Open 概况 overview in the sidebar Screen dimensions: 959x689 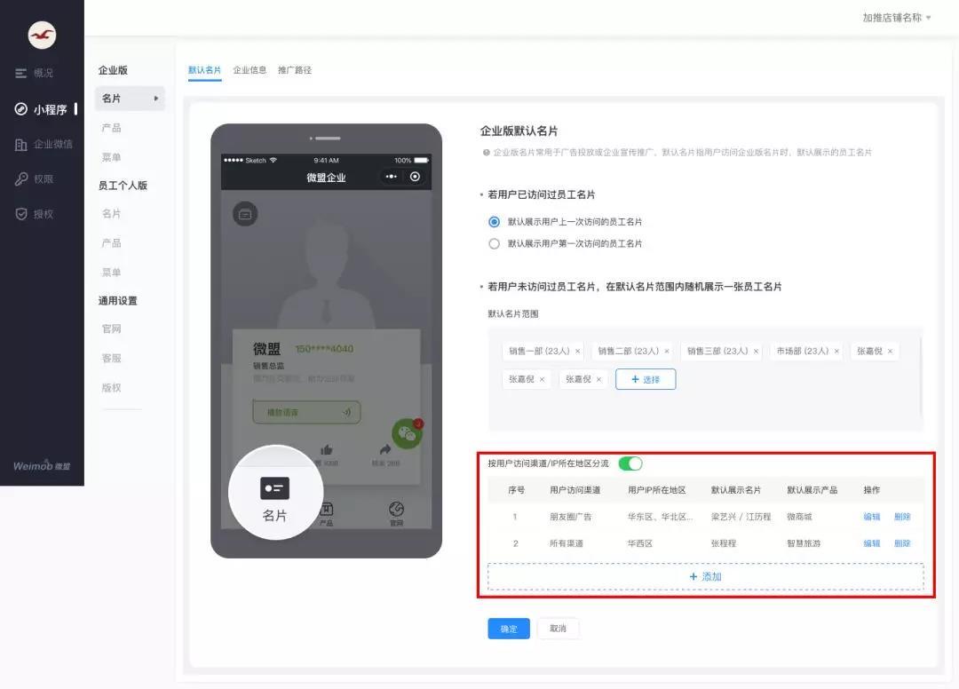pos(35,74)
